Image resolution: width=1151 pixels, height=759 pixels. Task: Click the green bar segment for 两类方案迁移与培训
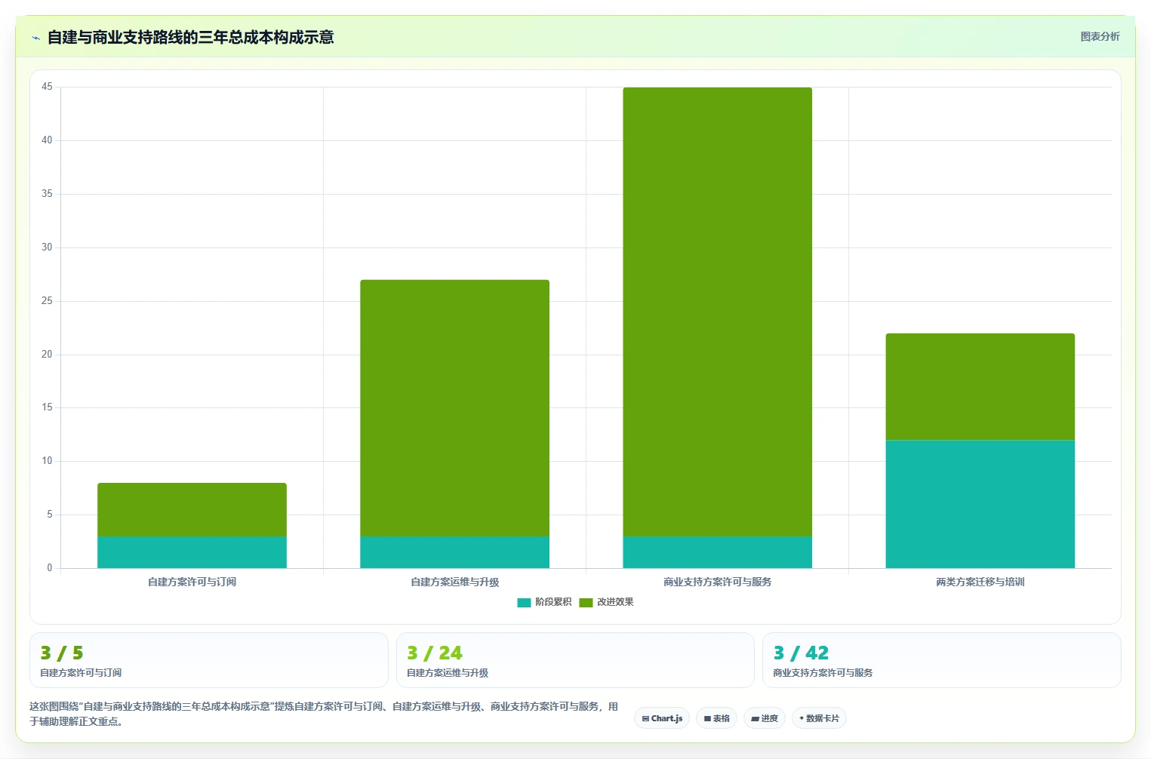(980, 386)
